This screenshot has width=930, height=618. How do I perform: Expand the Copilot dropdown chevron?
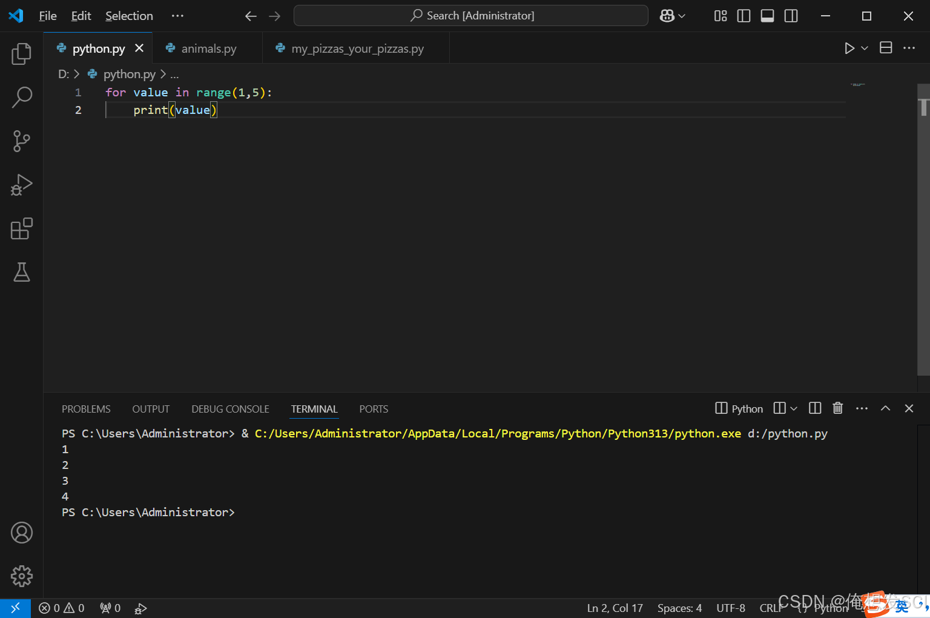(682, 16)
